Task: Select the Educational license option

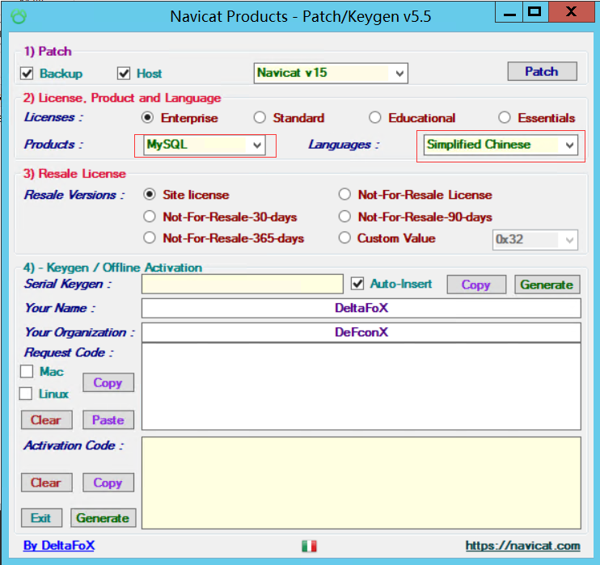Action: (x=375, y=117)
